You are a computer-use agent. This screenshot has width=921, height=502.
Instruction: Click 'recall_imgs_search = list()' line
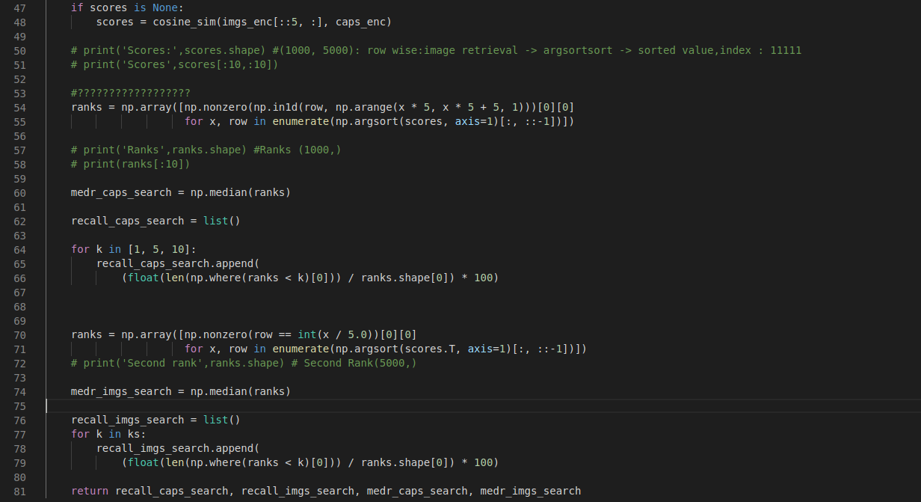pyautogui.click(x=155, y=420)
